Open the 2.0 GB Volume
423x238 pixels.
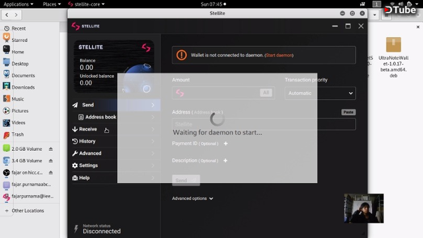tap(26, 149)
